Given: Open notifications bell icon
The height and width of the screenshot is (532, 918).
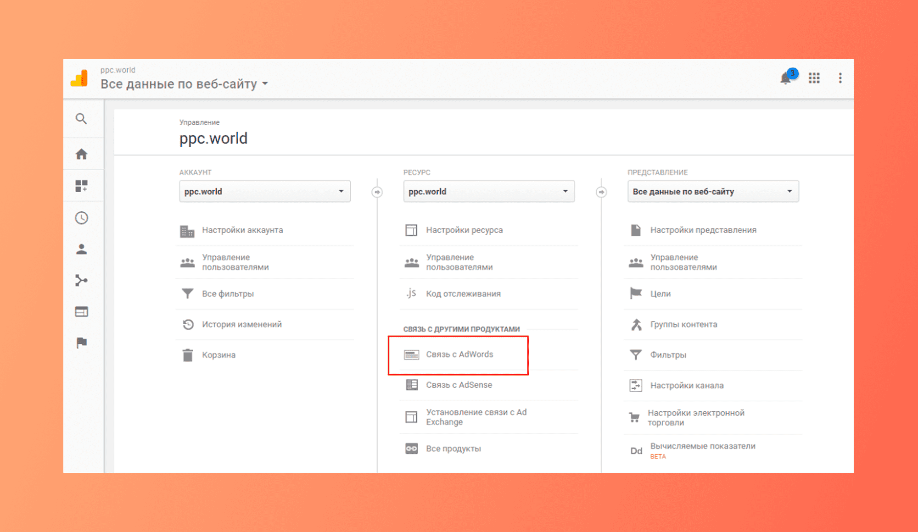Looking at the screenshot, I should (786, 78).
